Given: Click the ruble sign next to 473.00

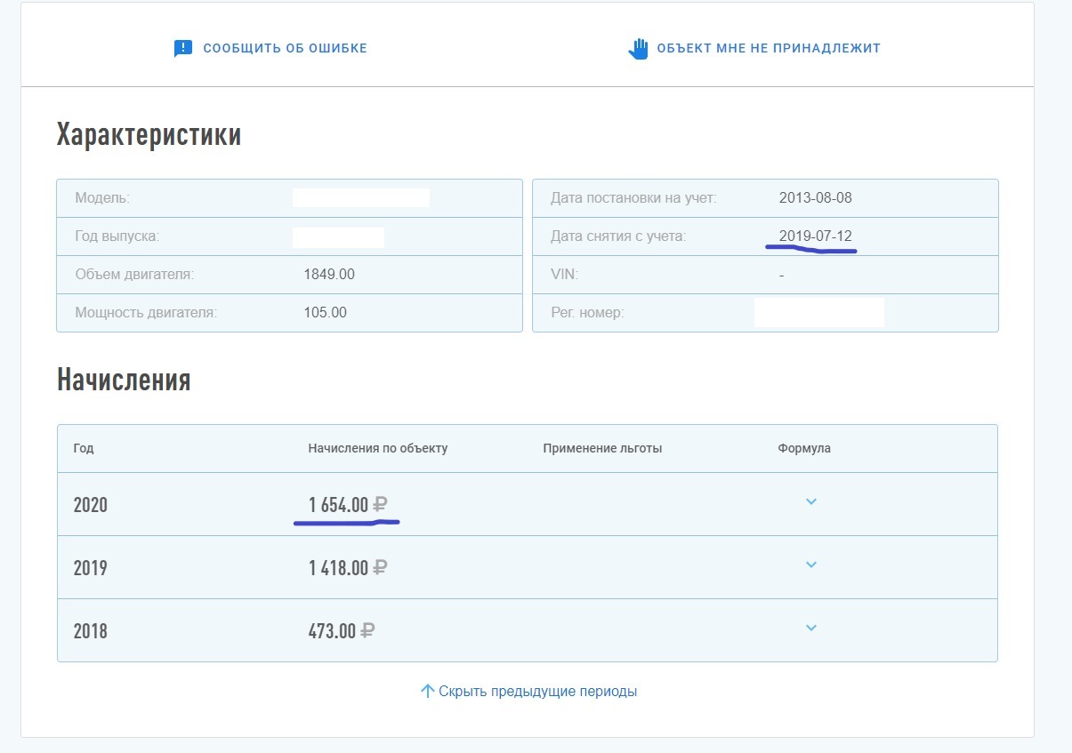Looking at the screenshot, I should pos(367,631).
